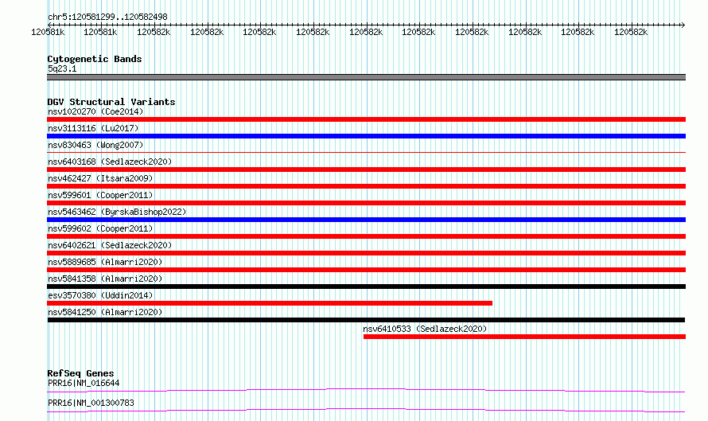Select the red bar for nsv1020270
Image resolution: width=708 pixels, height=421 pixels.
tap(366, 119)
